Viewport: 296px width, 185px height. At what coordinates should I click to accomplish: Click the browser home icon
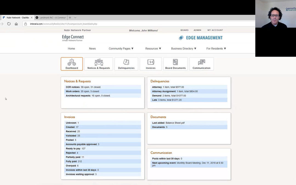coord(16,24)
